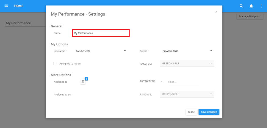Expand the RASCI-VS dropdown under More Options
This screenshot has width=267, height=128.
[187, 94]
